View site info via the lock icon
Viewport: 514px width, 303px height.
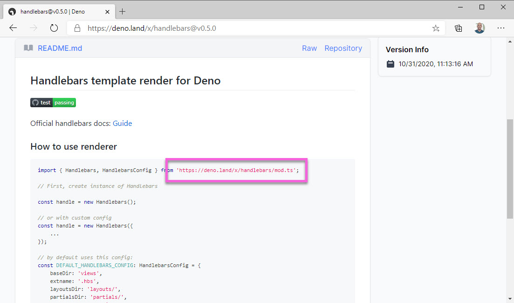tap(78, 28)
